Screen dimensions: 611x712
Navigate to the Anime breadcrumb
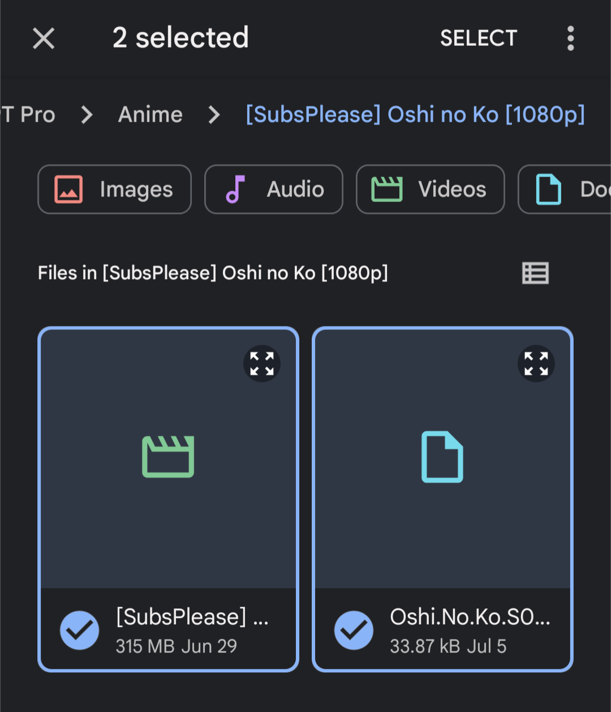coord(150,114)
